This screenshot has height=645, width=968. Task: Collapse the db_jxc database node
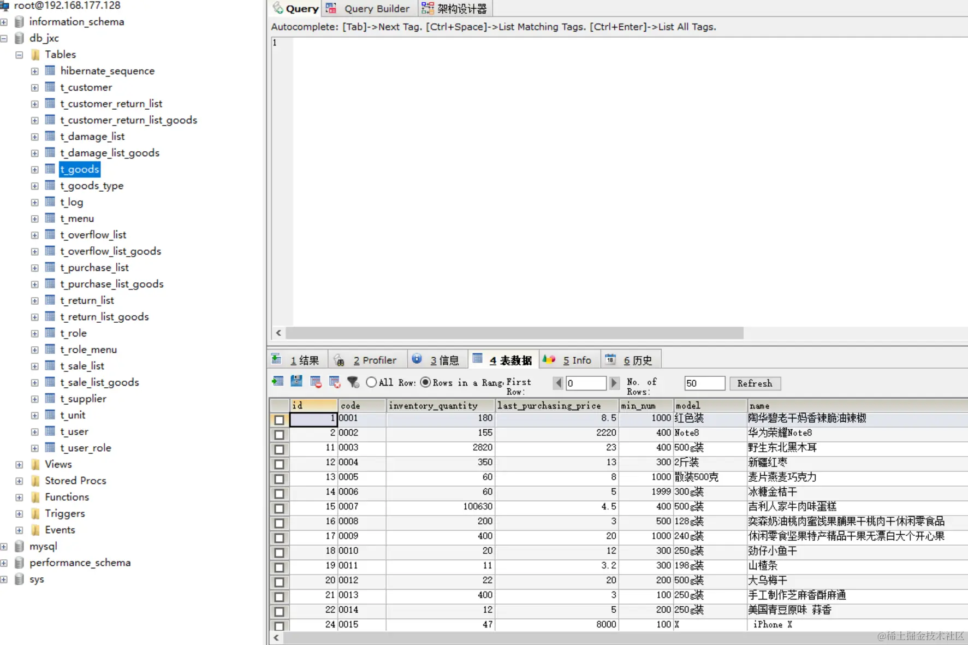[x=4, y=38]
